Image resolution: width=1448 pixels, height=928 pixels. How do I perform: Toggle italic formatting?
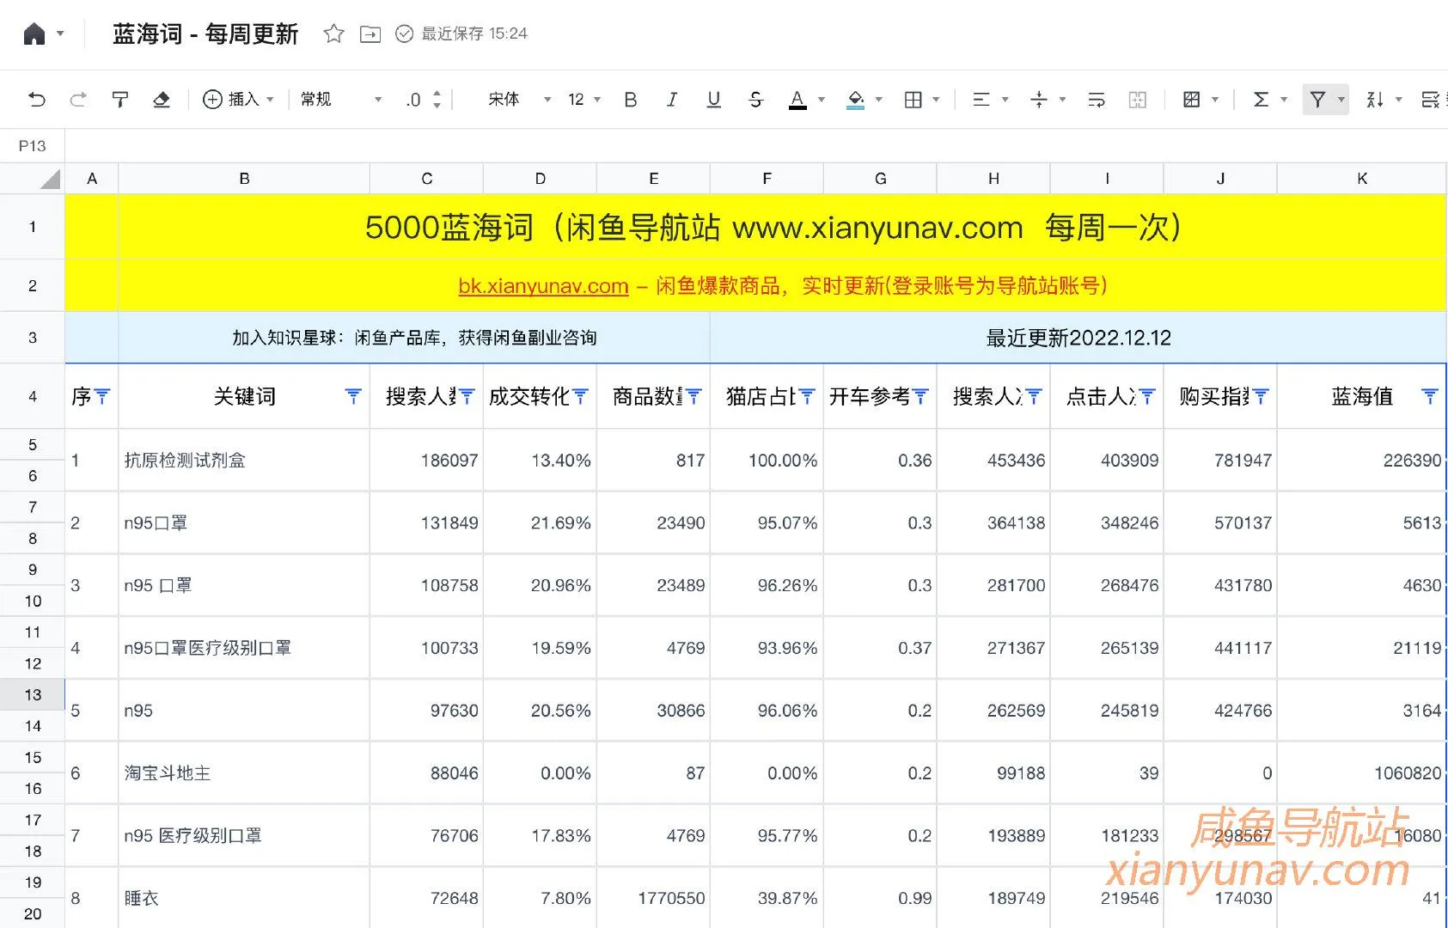point(671,100)
